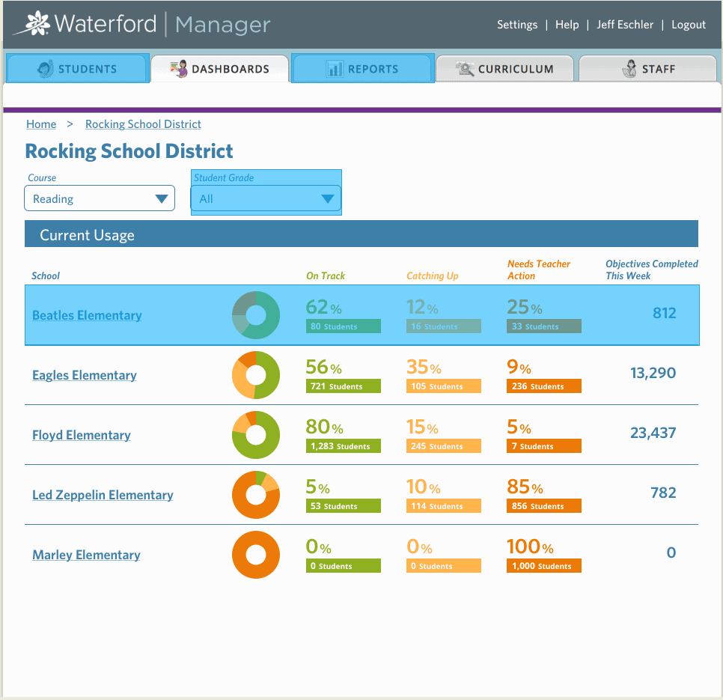Click the green '53 Students' bar
The image size is (723, 700).
344,506
